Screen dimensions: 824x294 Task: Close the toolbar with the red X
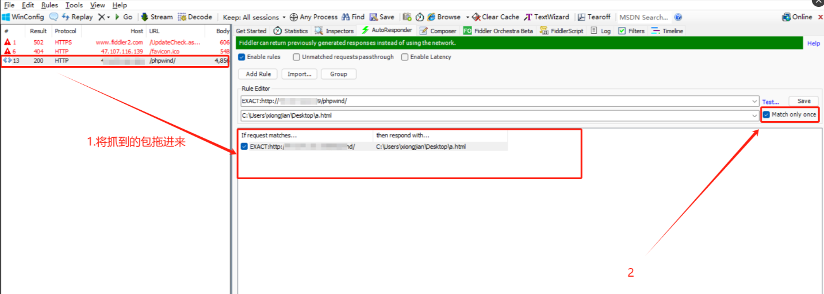(x=820, y=17)
